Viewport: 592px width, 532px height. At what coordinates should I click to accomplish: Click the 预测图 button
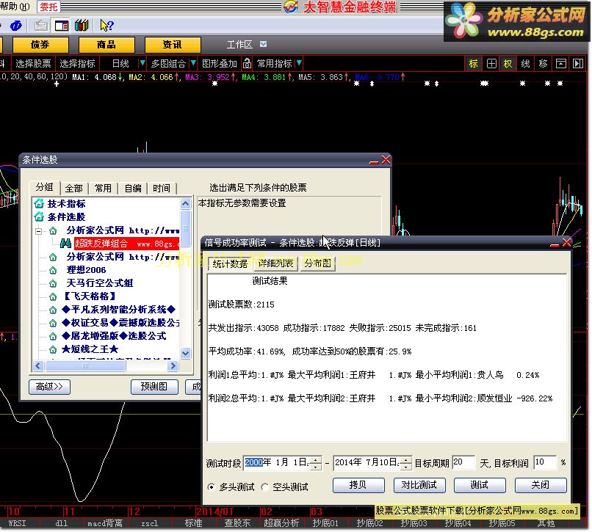click(x=154, y=387)
